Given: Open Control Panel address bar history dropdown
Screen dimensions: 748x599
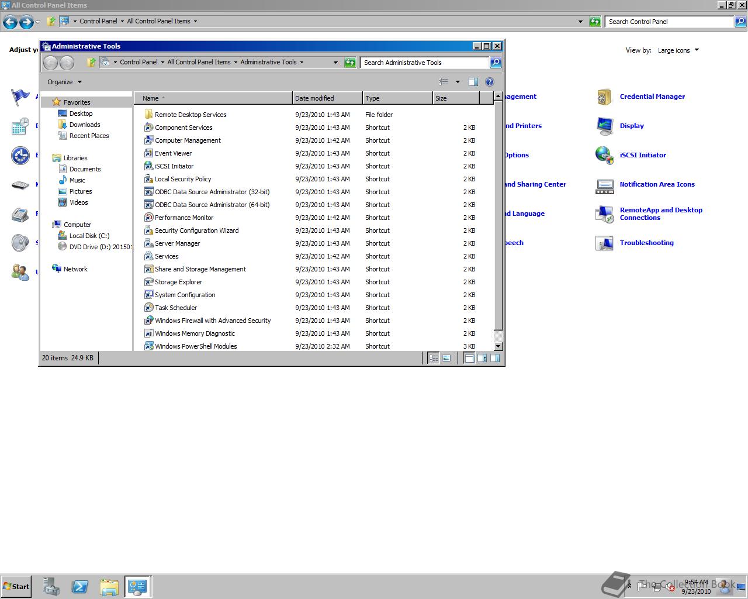Looking at the screenshot, I should pyautogui.click(x=580, y=22).
